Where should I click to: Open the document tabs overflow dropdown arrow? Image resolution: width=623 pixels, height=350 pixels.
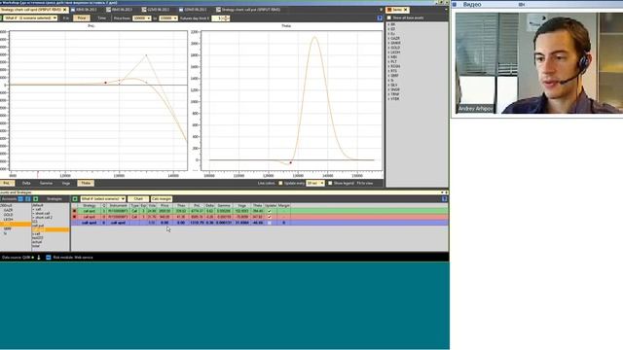(381, 10)
